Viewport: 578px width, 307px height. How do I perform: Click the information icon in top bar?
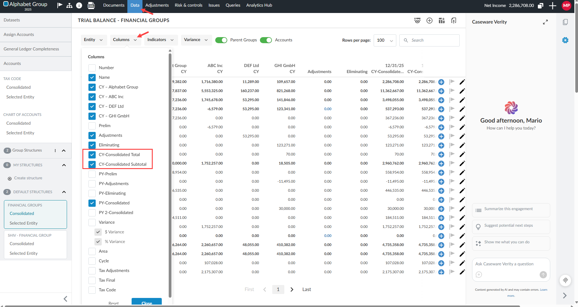point(79,5)
